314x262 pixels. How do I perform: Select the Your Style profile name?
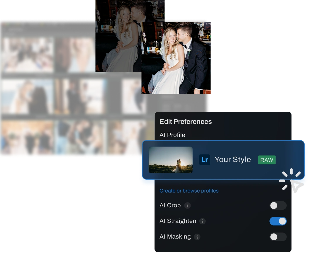point(232,160)
